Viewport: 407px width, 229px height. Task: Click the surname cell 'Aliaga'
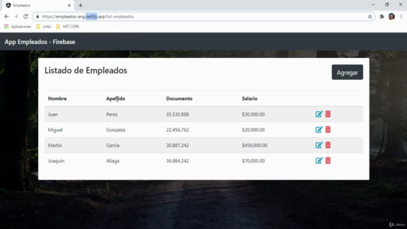pyautogui.click(x=113, y=161)
